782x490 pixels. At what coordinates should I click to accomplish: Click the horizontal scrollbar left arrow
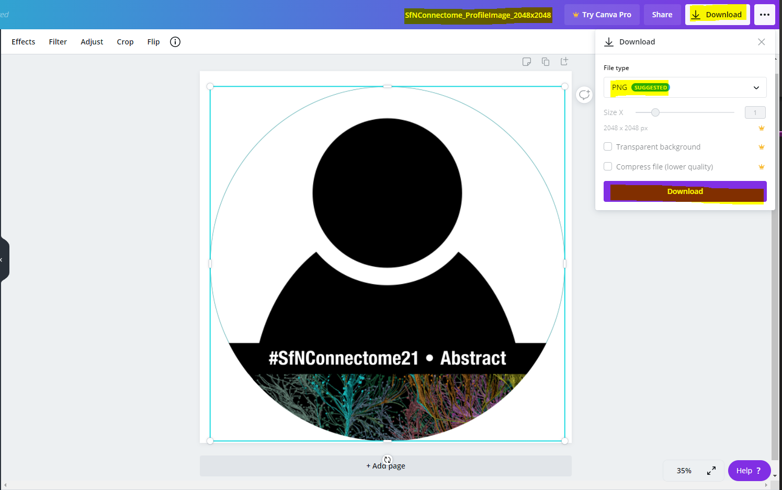tap(5, 485)
